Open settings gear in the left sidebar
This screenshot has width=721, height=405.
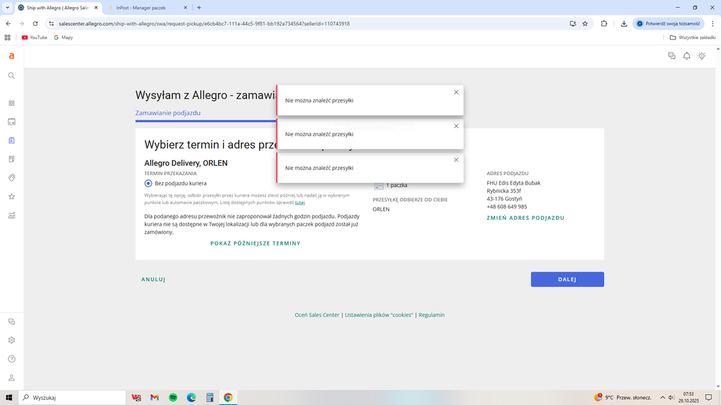12,340
